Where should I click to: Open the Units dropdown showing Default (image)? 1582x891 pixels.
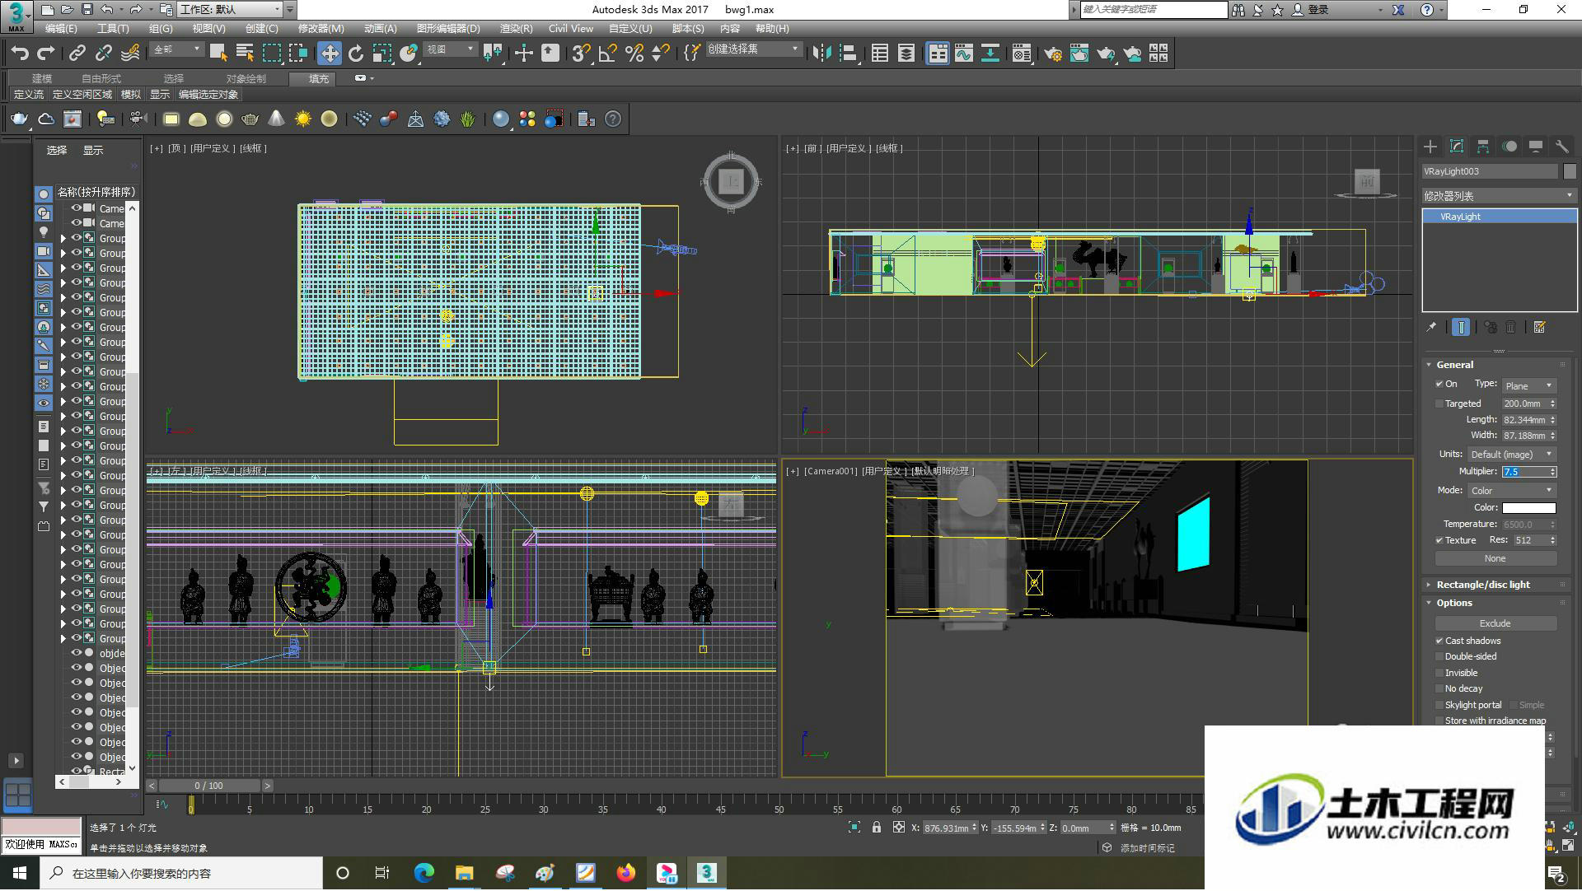1512,455
